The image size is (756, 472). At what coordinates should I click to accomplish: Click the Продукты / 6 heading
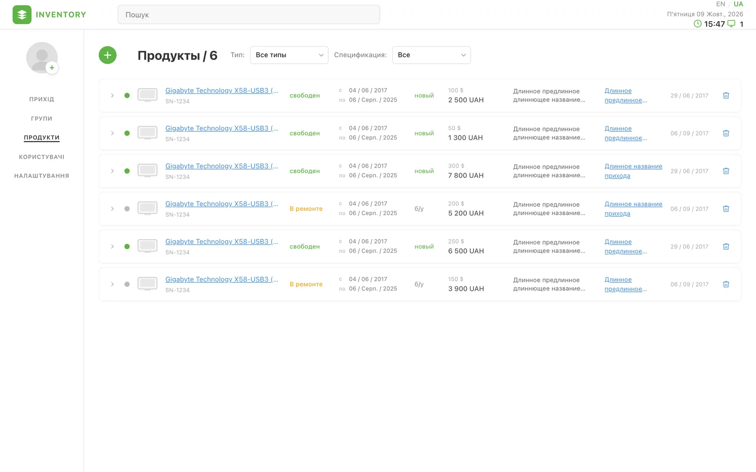tap(178, 56)
